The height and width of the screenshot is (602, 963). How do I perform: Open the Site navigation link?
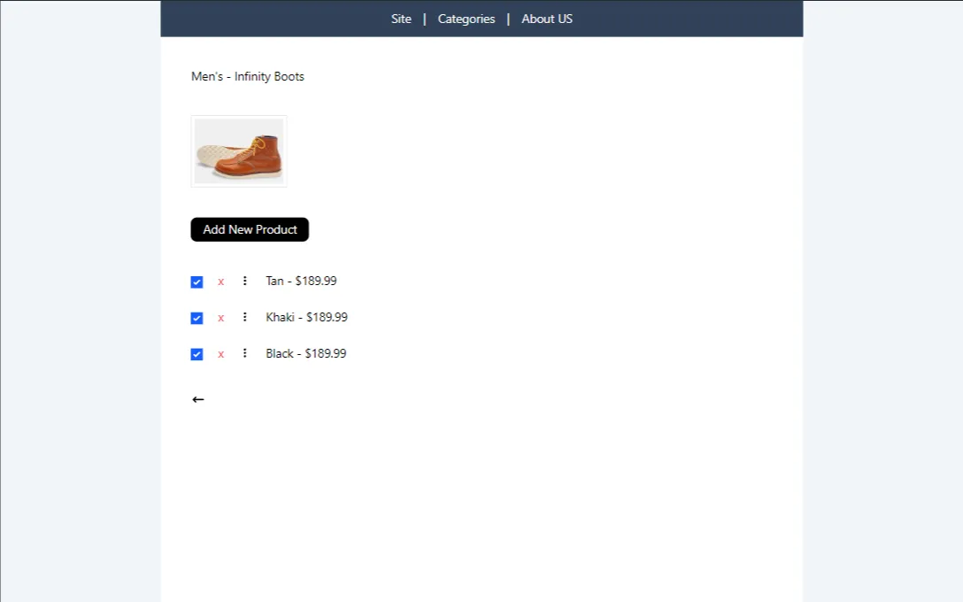click(x=401, y=19)
